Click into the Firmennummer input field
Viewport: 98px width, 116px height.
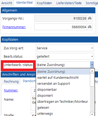[x=61, y=27]
